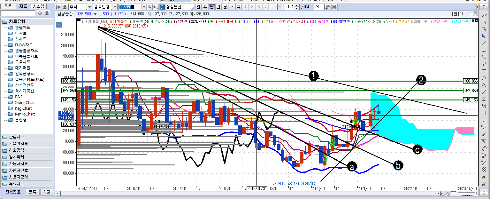Click the zoom out magnifier at bottom right
The height and width of the screenshot is (199, 490).
click(443, 194)
